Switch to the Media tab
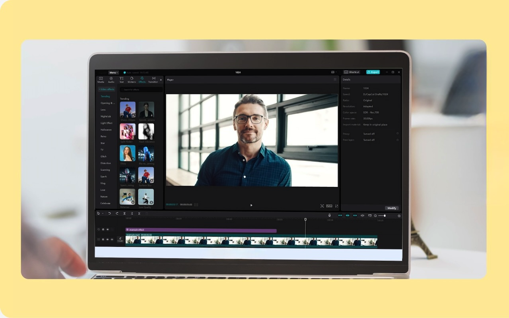509x318 pixels. point(101,80)
